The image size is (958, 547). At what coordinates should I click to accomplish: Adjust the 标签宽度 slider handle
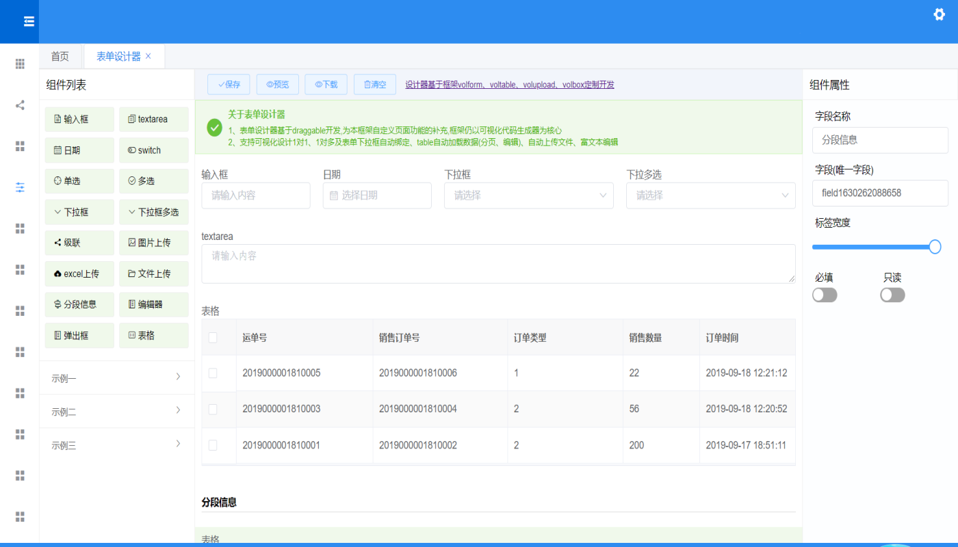935,247
